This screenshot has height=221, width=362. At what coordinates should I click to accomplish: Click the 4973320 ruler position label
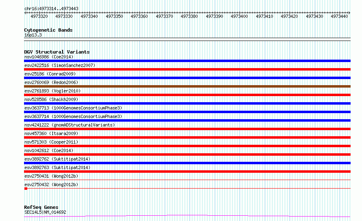click(39, 16)
